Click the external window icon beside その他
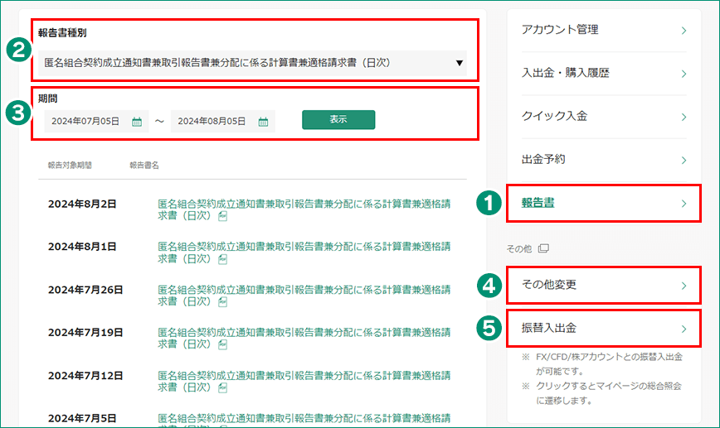The image size is (720, 428). (543, 248)
